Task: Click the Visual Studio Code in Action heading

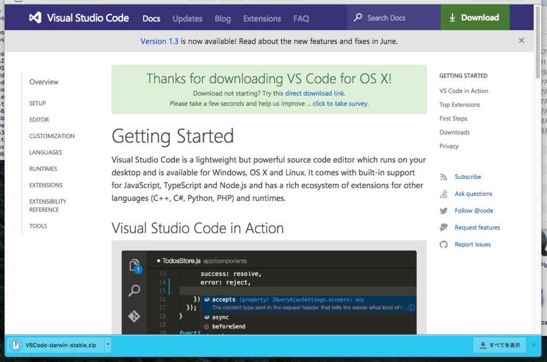Action: point(198,229)
